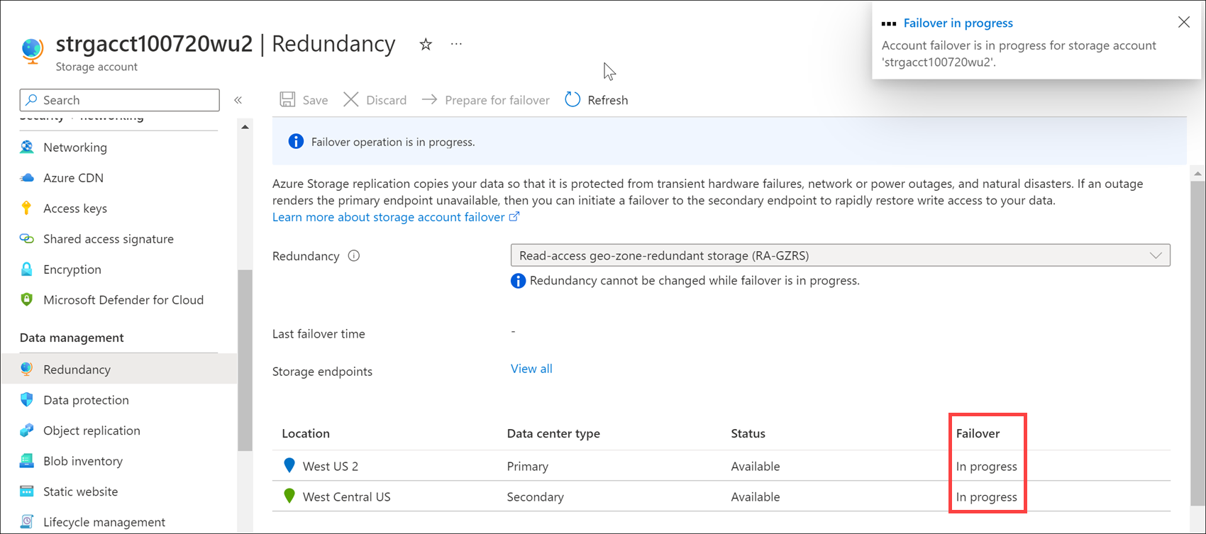Open the Failover in progress notification title
The width and height of the screenshot is (1206, 534).
click(958, 23)
